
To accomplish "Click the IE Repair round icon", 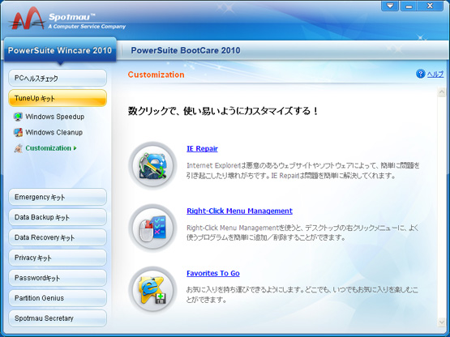I will (152, 165).
